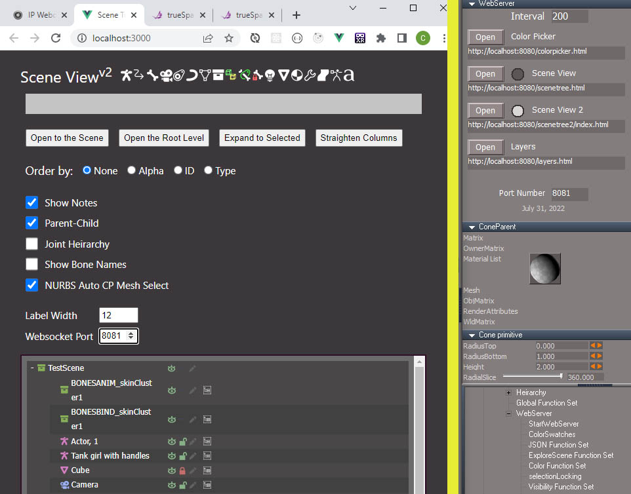Collapse the TestScene tree node
Viewport: 631px width, 494px height.
pos(32,368)
